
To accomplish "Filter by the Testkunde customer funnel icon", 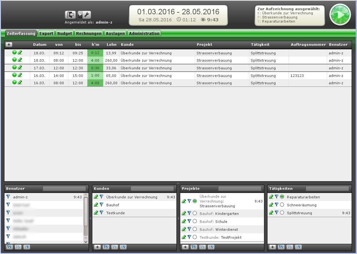I will pos(101,213).
